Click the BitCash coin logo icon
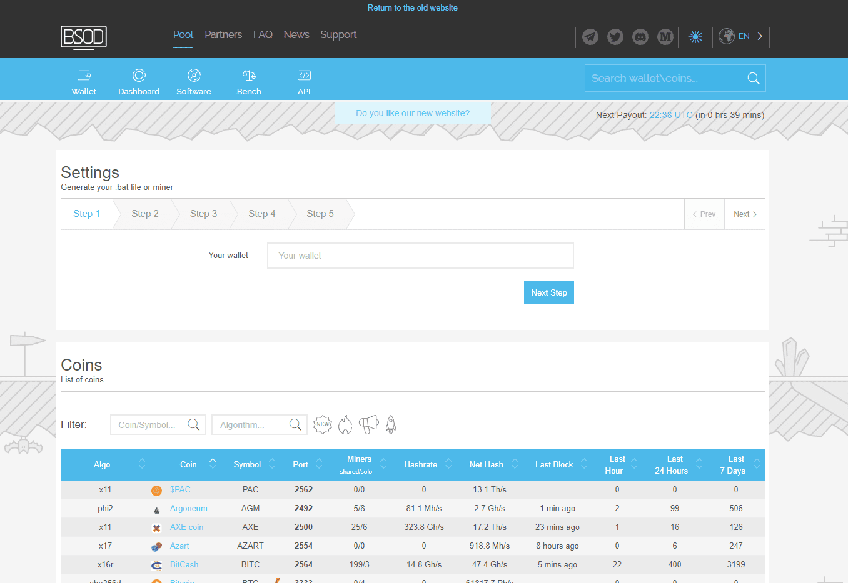The height and width of the screenshot is (583, 848). [x=156, y=566]
